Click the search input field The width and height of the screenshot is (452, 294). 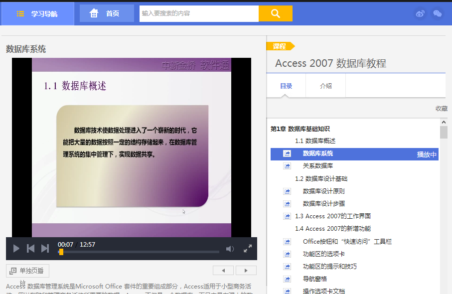(x=199, y=13)
